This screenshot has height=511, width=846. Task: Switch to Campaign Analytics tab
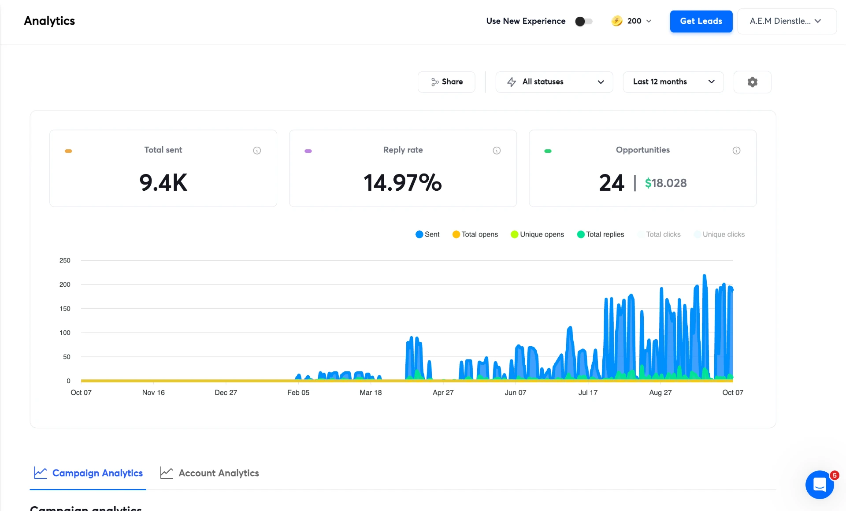coord(88,473)
